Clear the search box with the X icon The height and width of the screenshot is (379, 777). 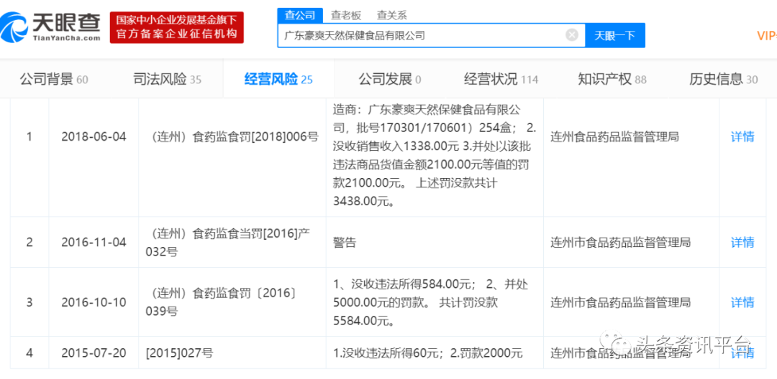tap(572, 35)
